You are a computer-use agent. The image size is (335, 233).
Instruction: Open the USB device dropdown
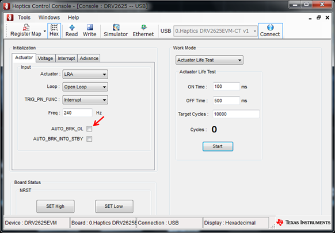(x=215, y=31)
